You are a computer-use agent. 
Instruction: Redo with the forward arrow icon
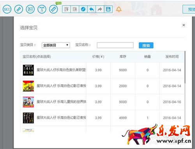(100, 9)
